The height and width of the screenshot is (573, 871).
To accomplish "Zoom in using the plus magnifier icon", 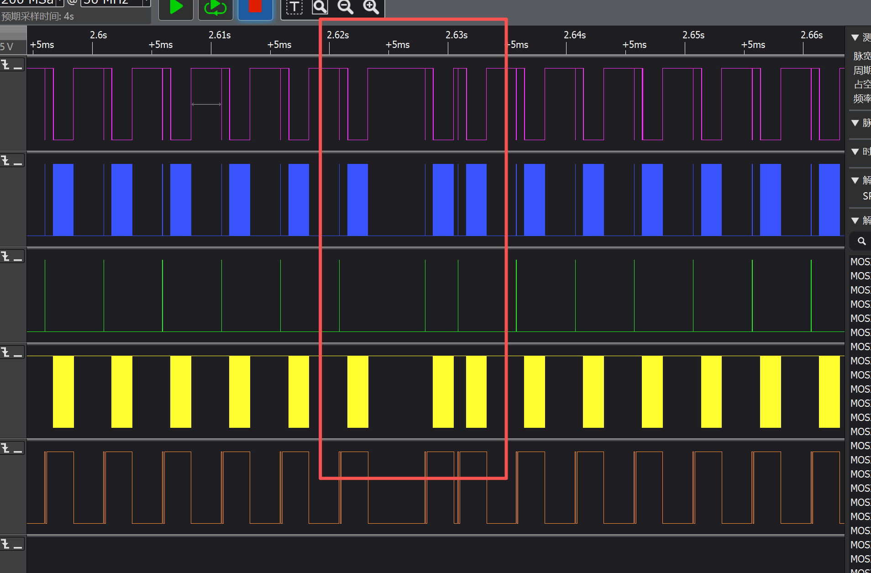I will coord(371,7).
